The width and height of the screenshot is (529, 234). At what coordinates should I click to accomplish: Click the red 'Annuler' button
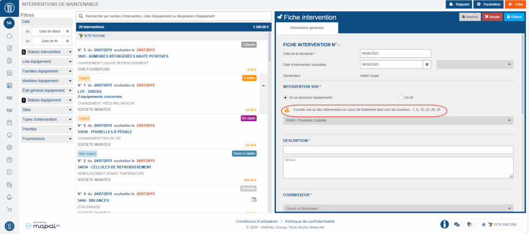click(x=492, y=17)
